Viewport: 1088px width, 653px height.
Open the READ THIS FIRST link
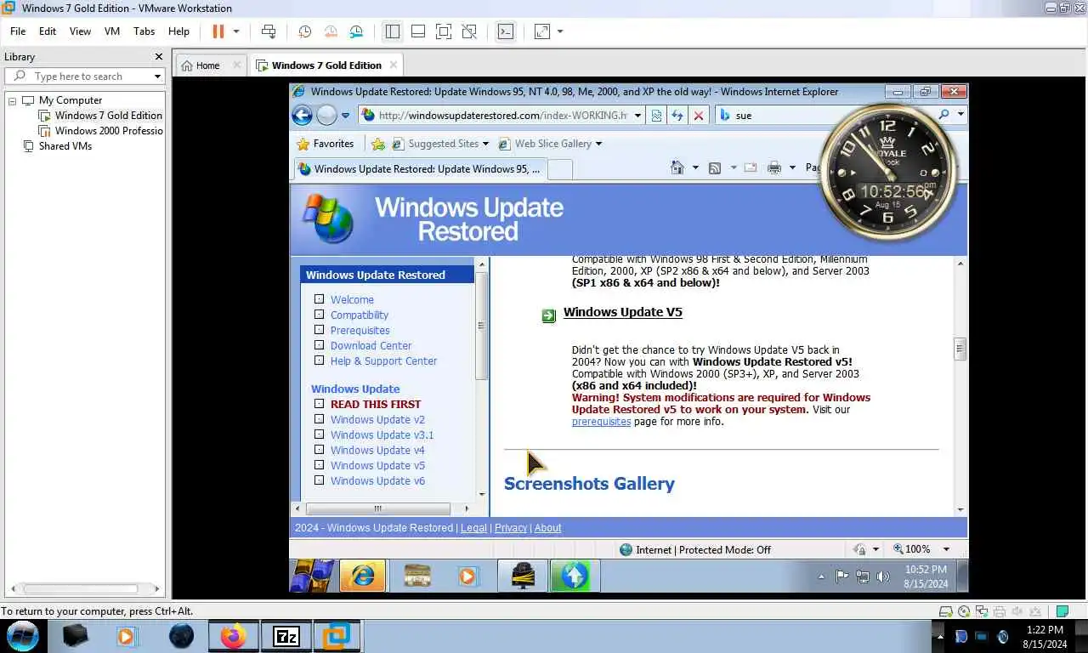click(x=376, y=405)
